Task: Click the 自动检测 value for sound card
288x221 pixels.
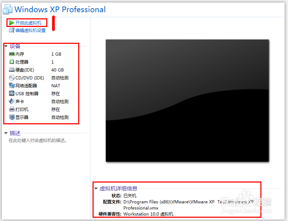Action: point(60,102)
